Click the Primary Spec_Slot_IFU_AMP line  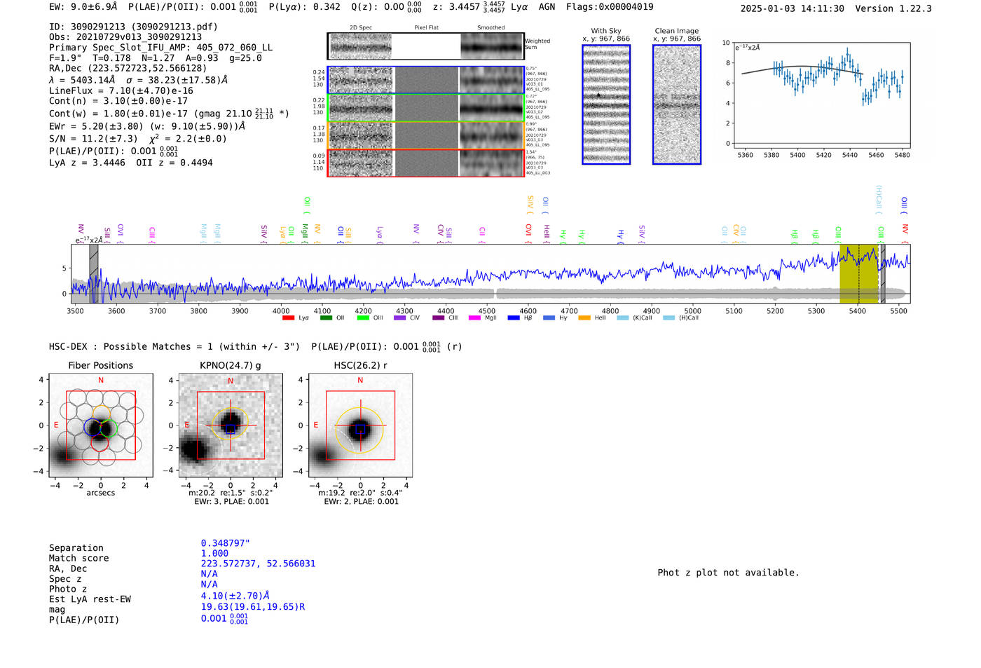[161, 48]
